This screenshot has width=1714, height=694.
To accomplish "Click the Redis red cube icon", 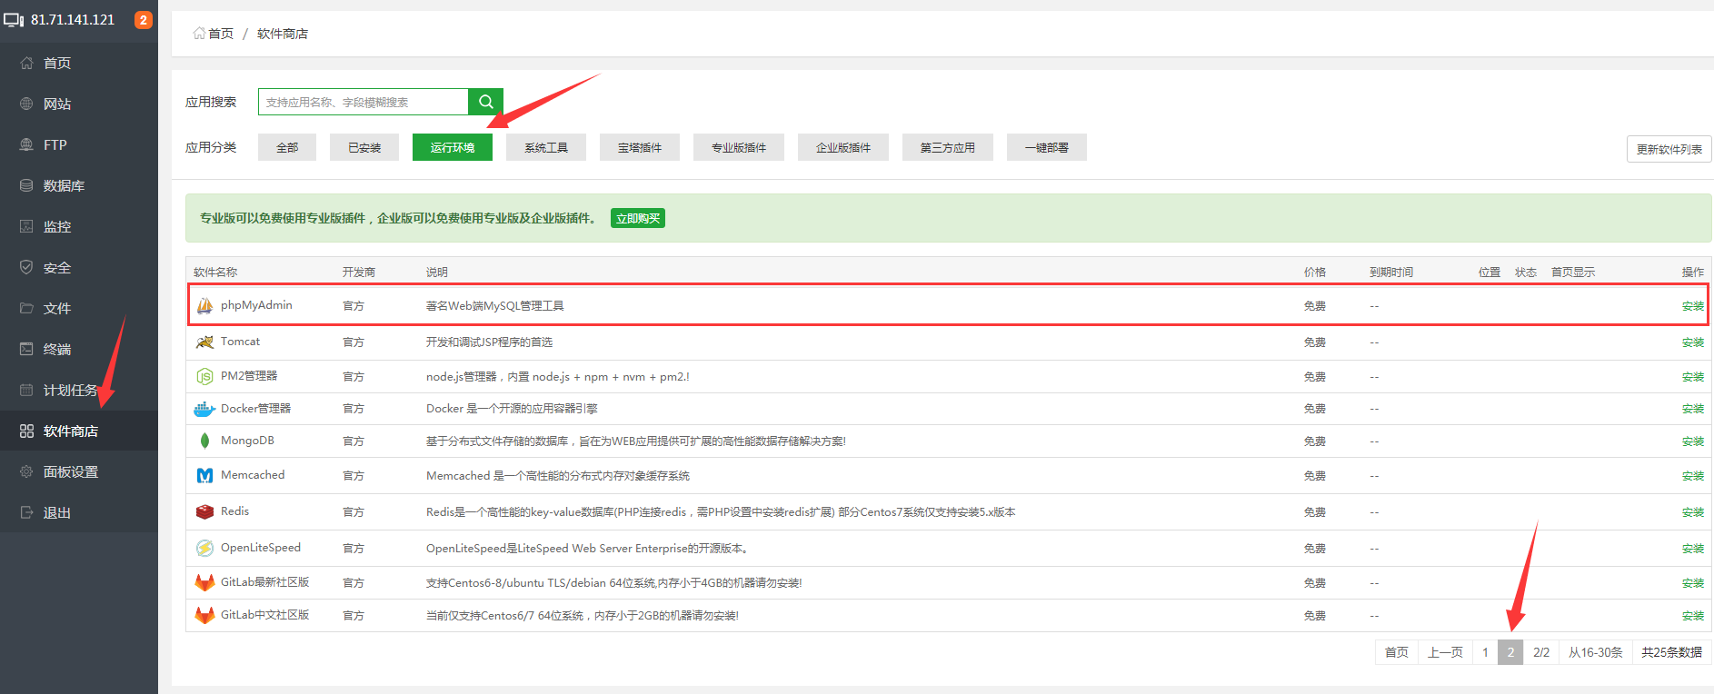I will [205, 511].
